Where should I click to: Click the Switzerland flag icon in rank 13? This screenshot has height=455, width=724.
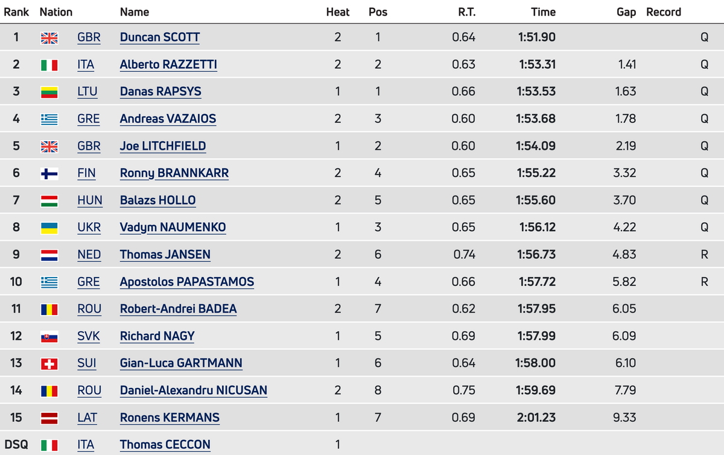[x=49, y=363]
